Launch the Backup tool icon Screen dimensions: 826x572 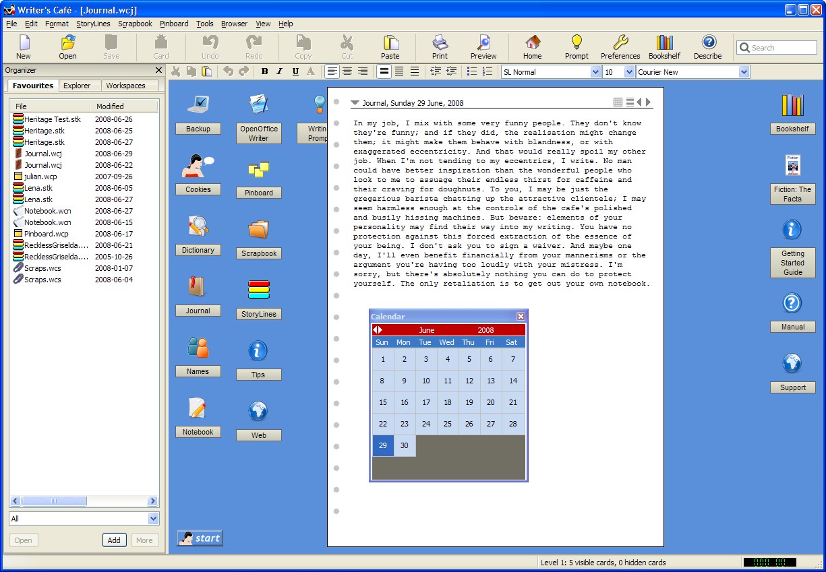pyautogui.click(x=198, y=113)
